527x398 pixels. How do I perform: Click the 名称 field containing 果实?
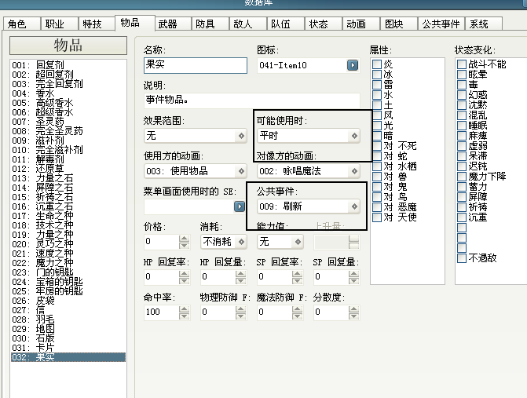click(x=196, y=65)
